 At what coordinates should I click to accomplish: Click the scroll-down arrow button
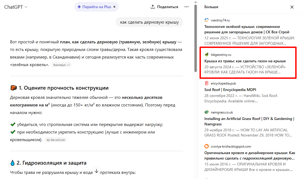tap(96, 171)
